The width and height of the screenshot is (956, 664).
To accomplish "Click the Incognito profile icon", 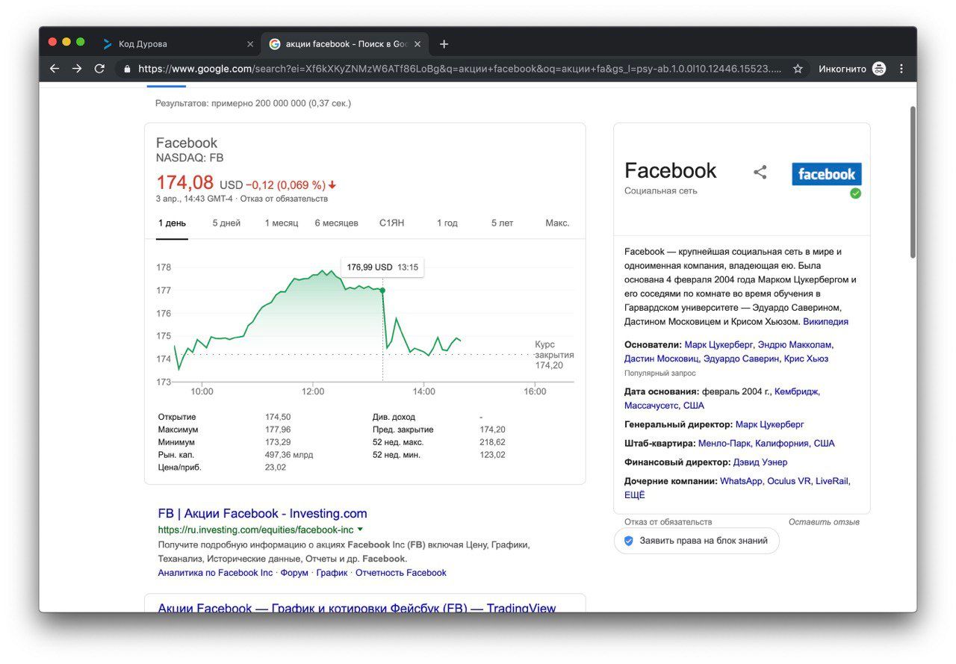I will (879, 69).
